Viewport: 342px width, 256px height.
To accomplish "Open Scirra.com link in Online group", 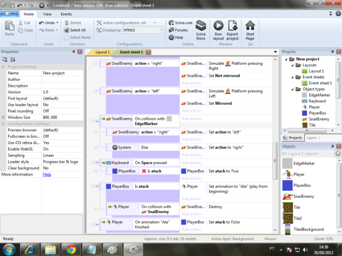I will pyautogui.click(x=181, y=23).
